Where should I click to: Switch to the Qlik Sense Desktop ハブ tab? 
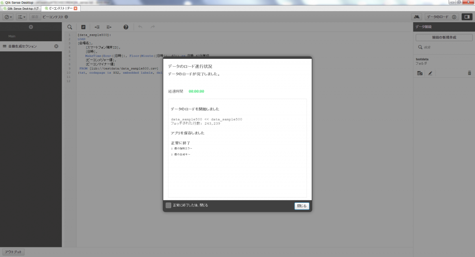pos(21,8)
